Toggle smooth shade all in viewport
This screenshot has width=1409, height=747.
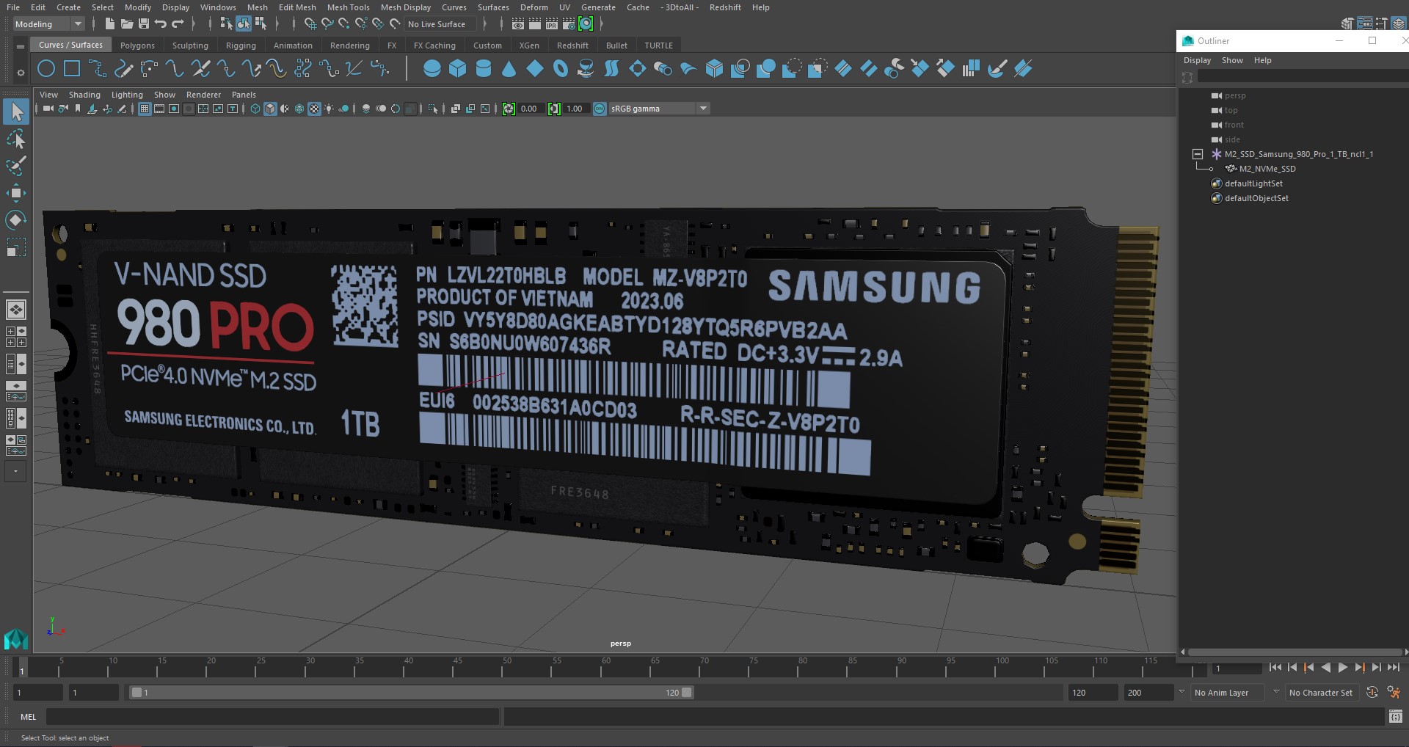[x=270, y=109]
